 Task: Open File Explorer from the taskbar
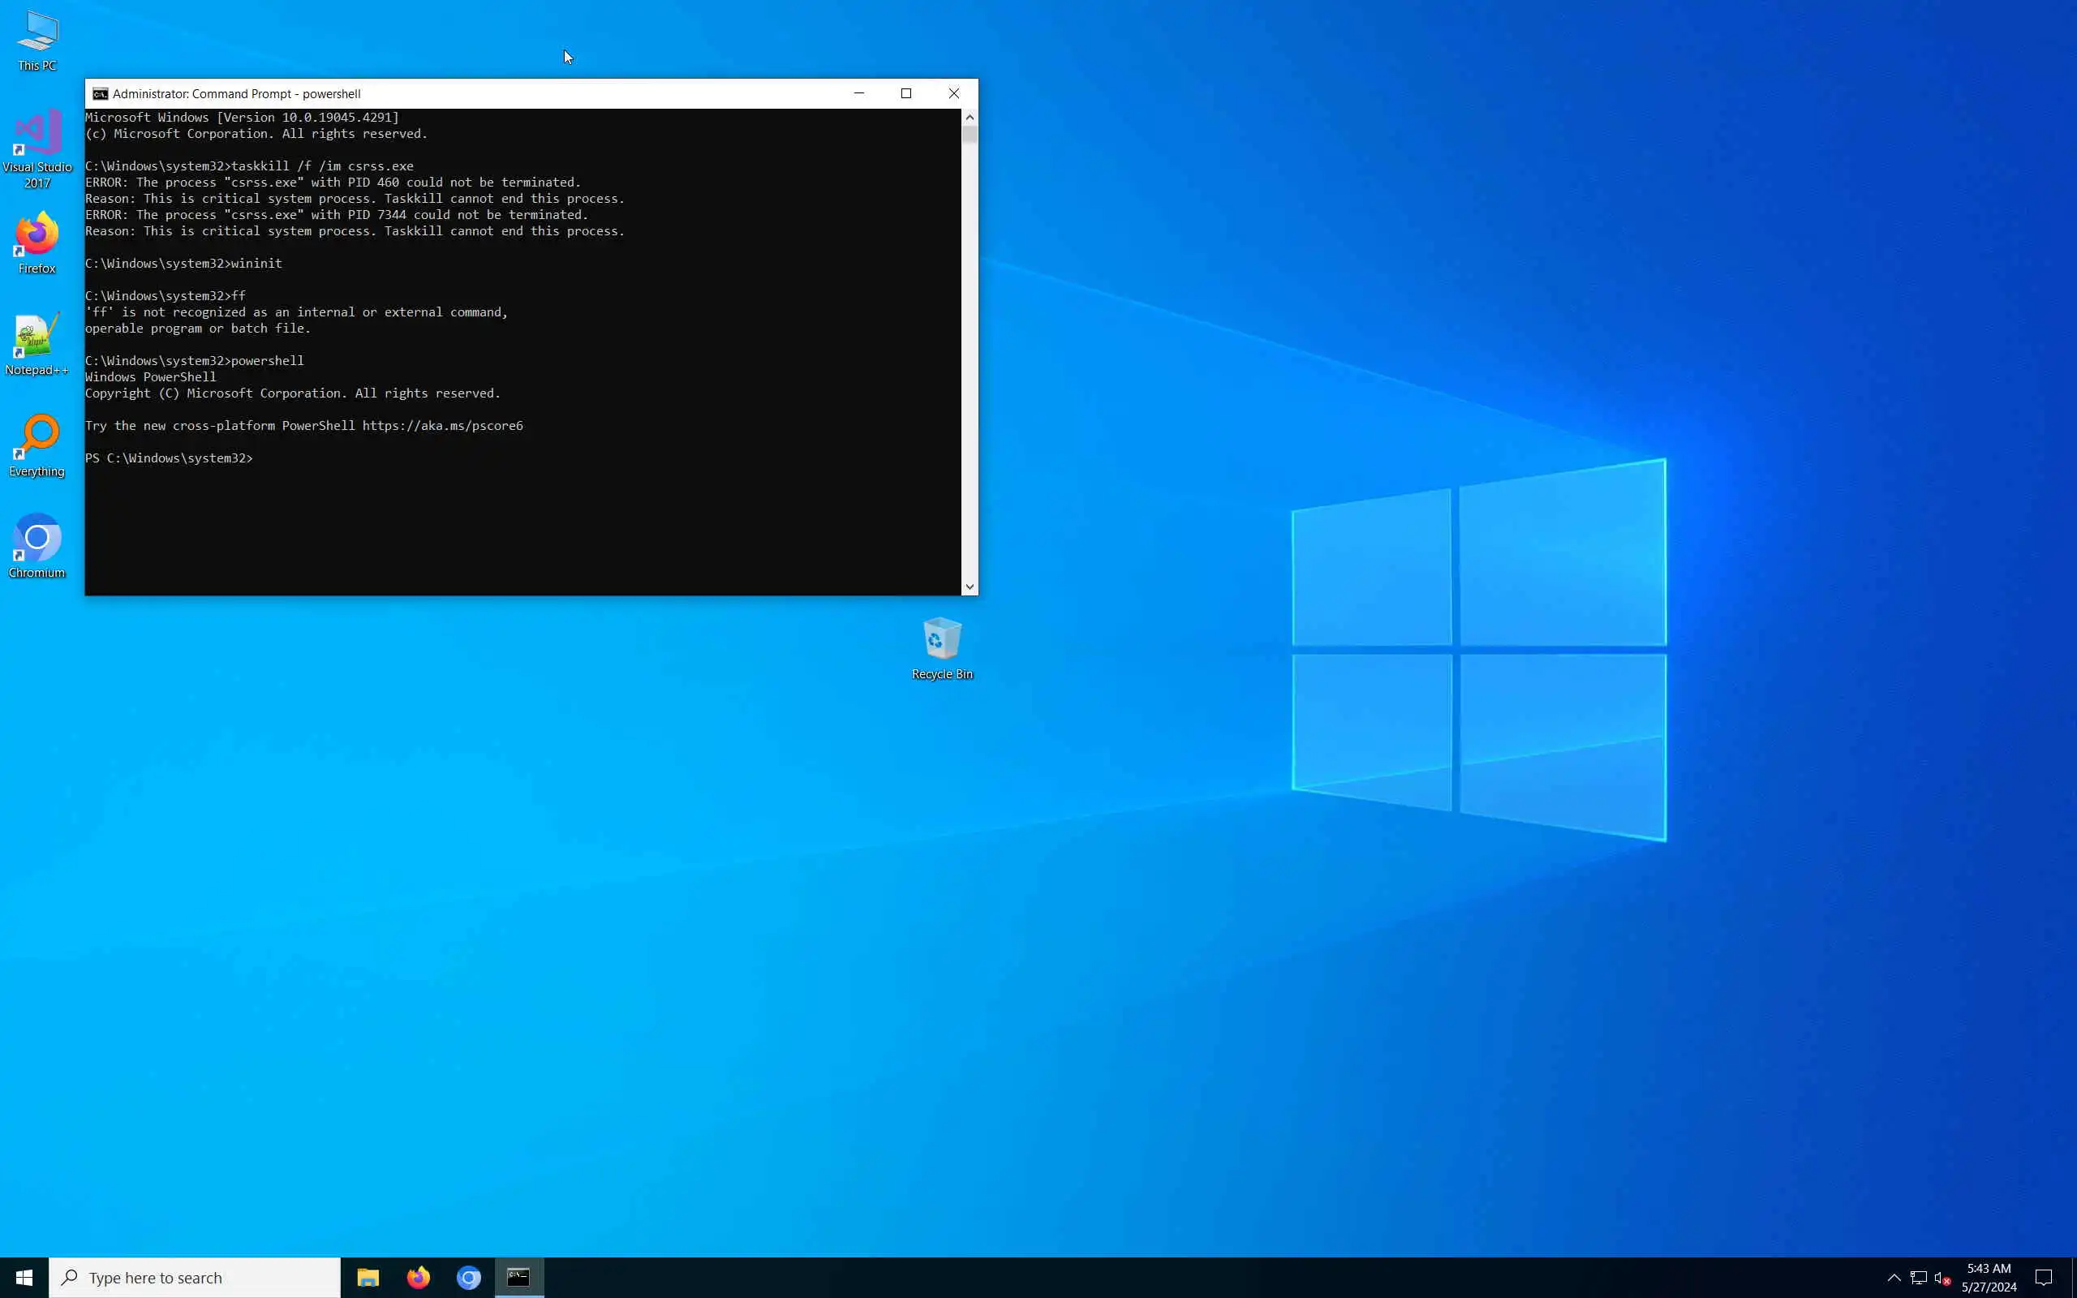(x=368, y=1278)
